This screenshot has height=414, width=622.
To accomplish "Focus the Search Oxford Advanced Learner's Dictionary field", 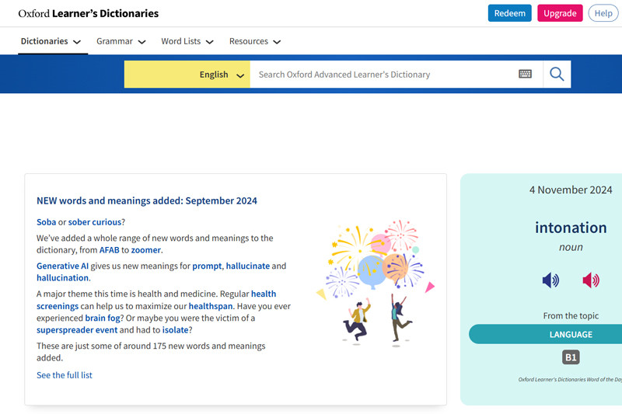I will pos(385,74).
